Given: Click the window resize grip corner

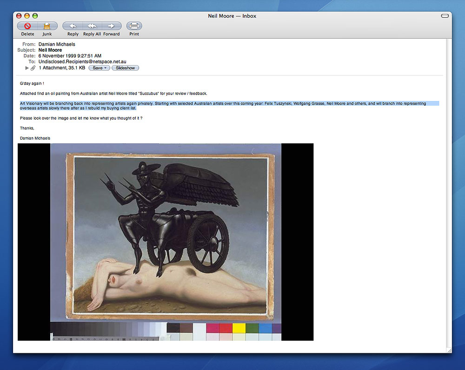Looking at the screenshot, I should (x=449, y=350).
